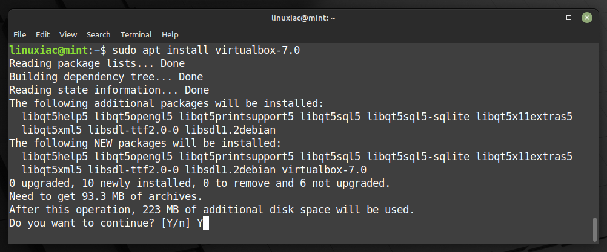Click the green linuxiac@mint prompt text
The width and height of the screenshot is (607, 252).
pos(49,50)
